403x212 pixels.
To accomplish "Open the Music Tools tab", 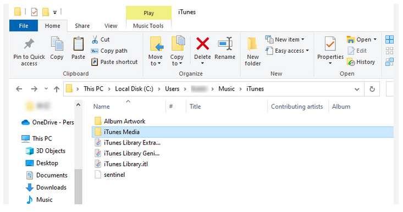I will click(148, 26).
